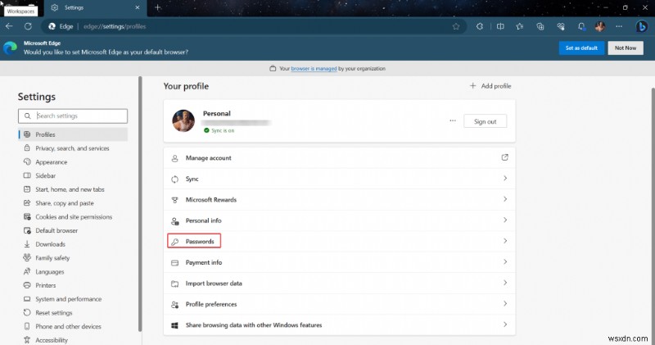Open Manage account external link icon
This screenshot has width=655, height=345.
pyautogui.click(x=504, y=157)
